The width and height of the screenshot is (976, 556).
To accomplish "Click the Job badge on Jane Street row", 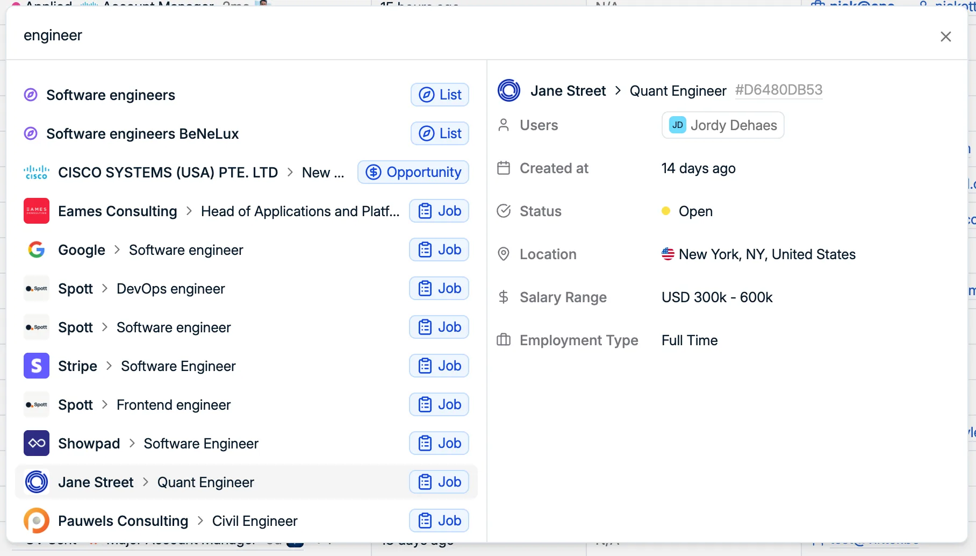I will tap(439, 482).
